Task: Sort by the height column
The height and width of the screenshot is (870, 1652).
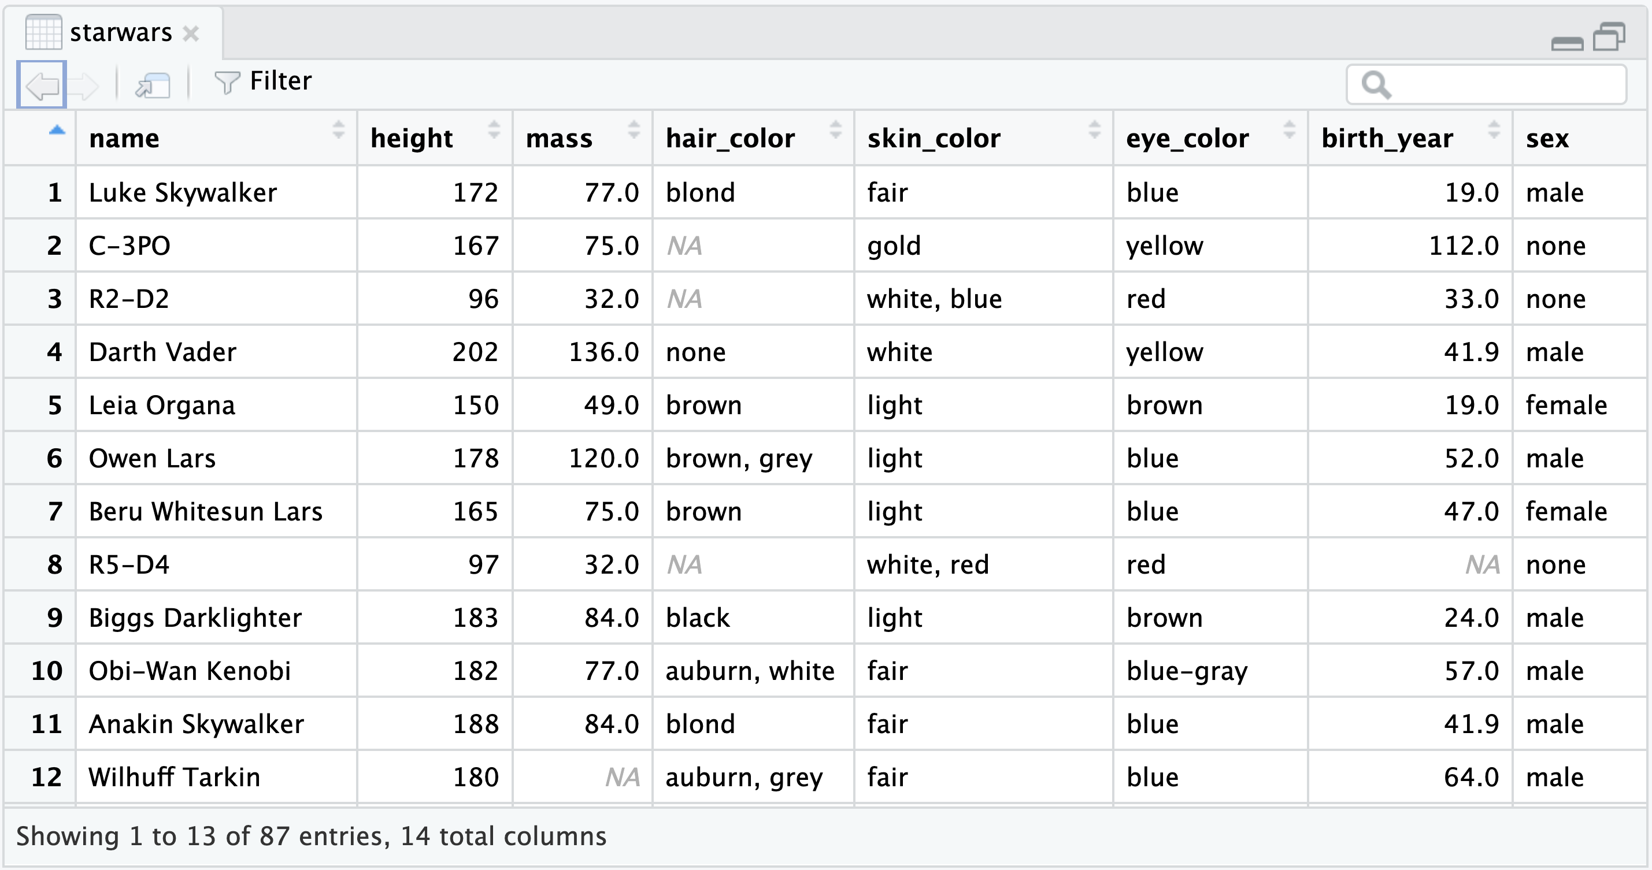Action: coord(435,138)
